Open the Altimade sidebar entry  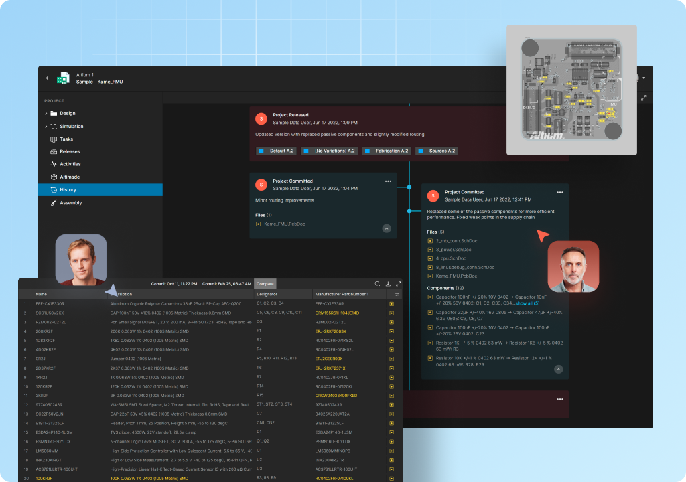point(69,177)
